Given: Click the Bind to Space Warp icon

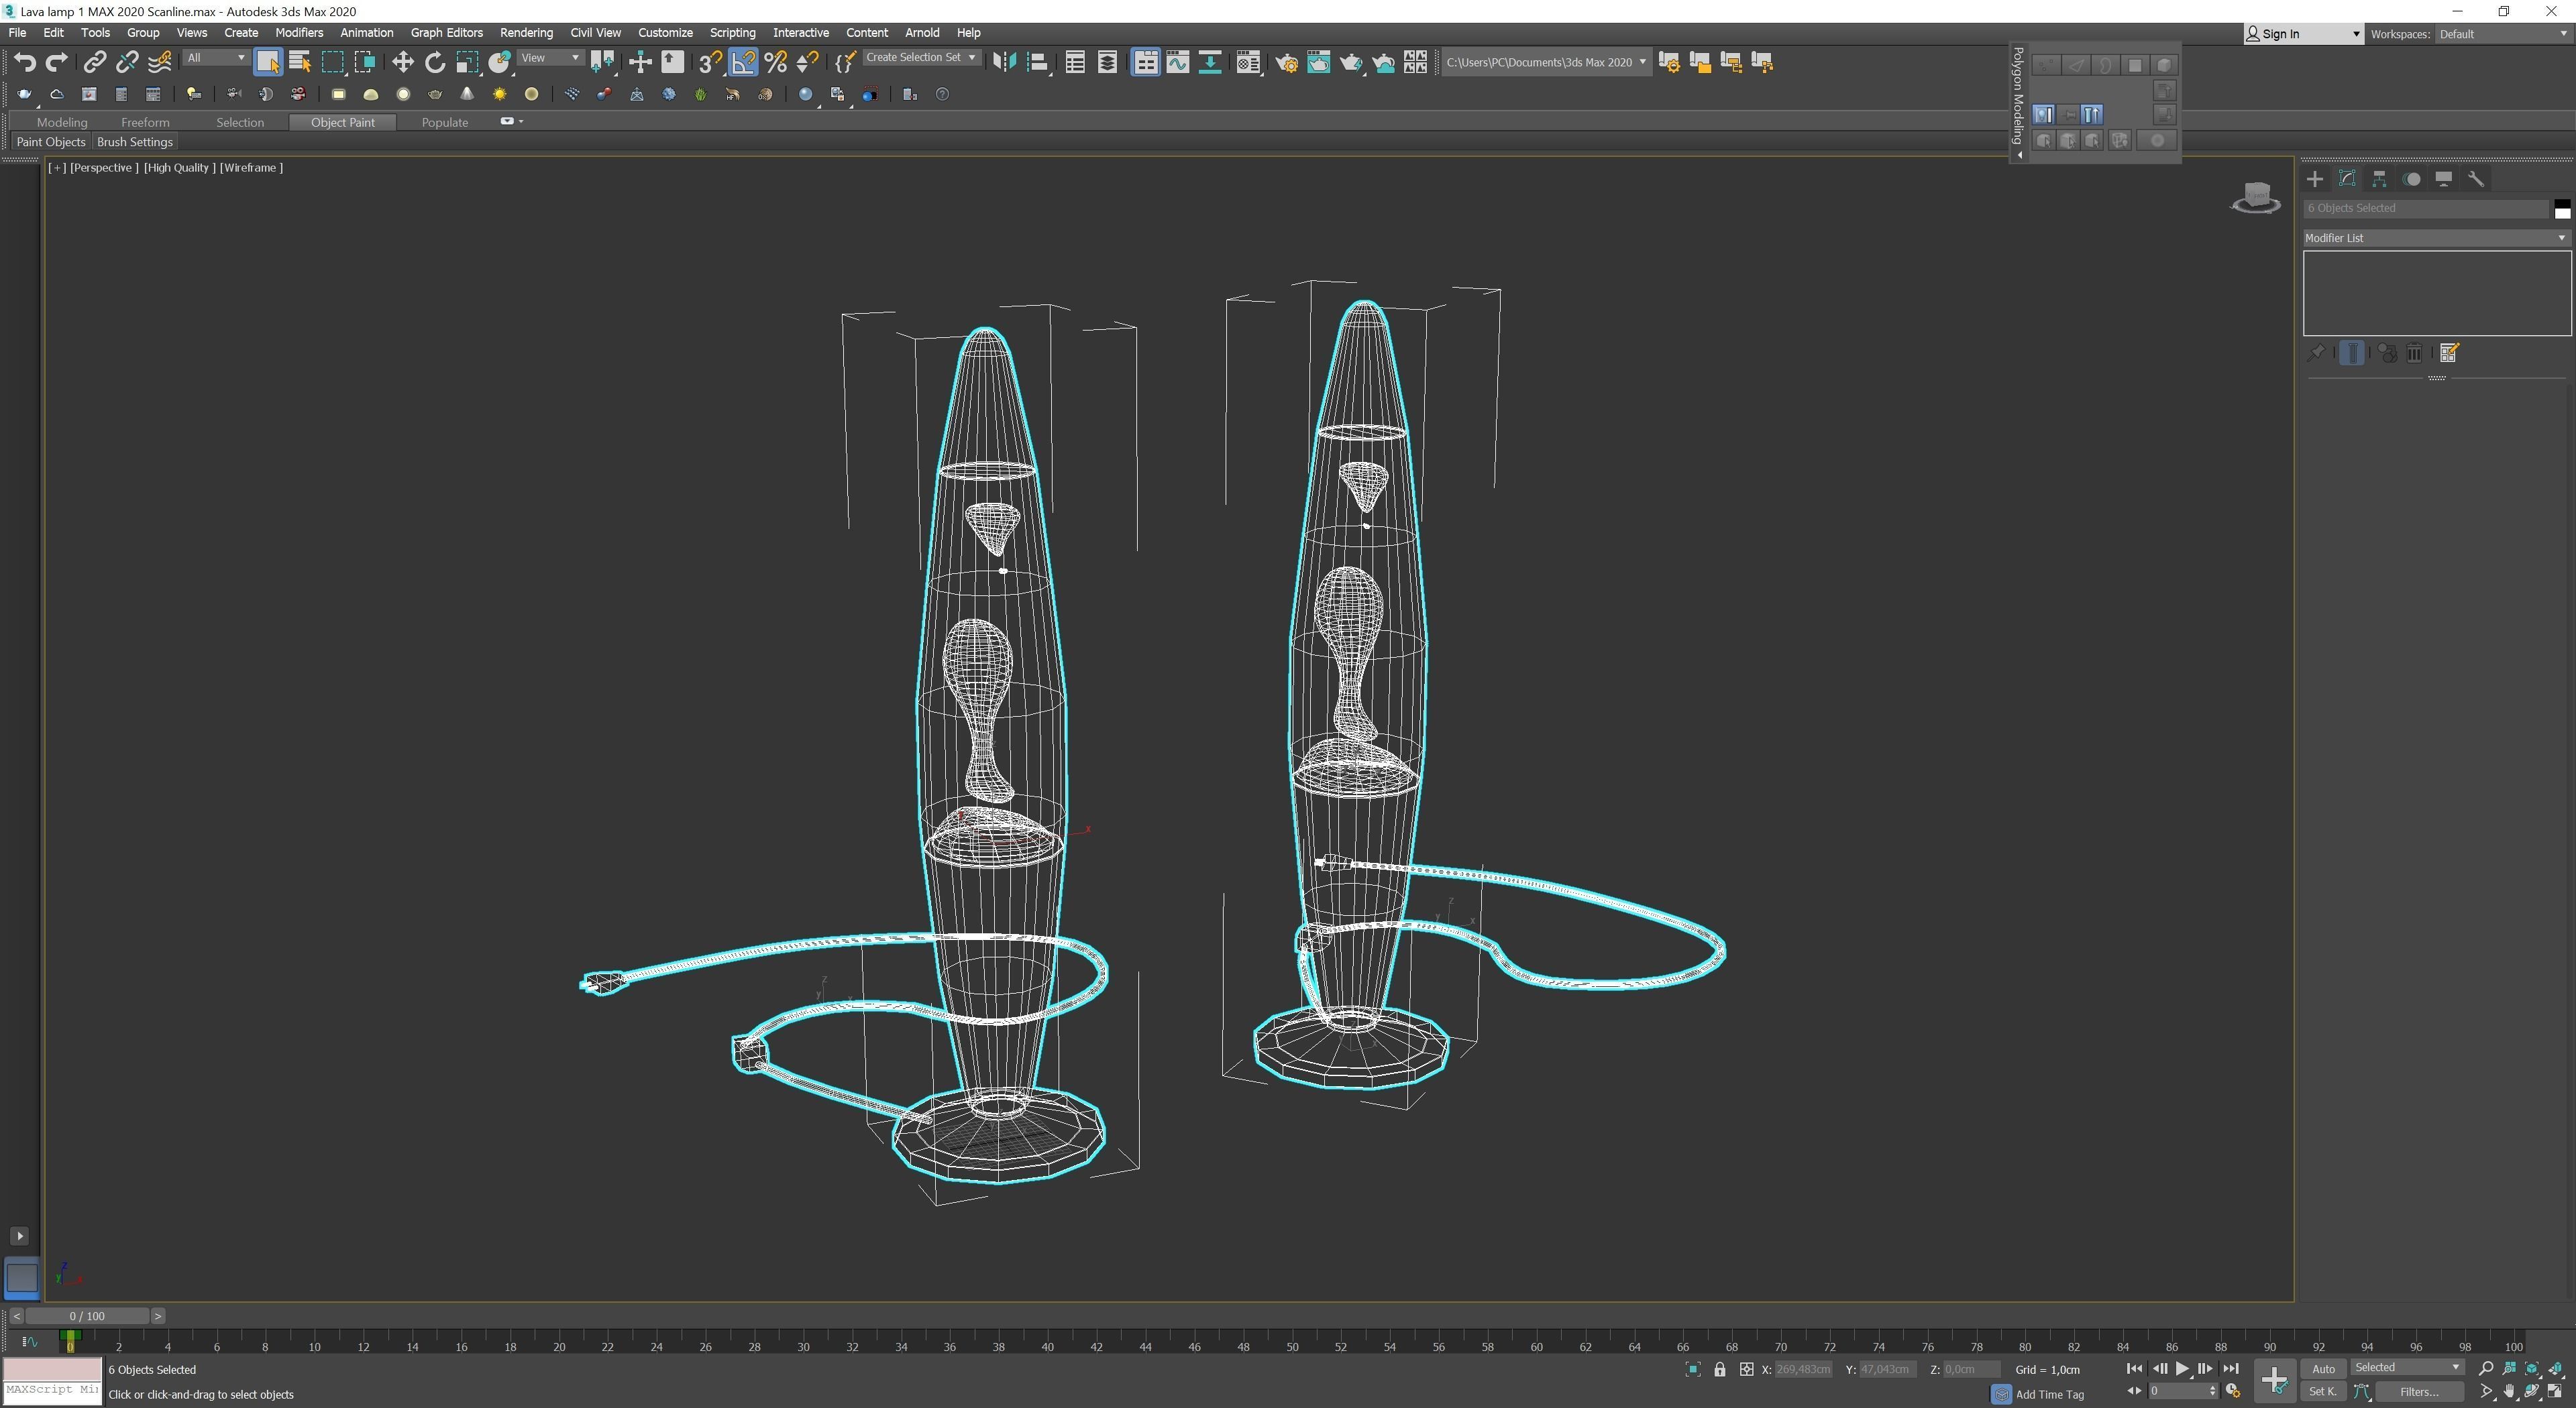Looking at the screenshot, I should pos(160,63).
